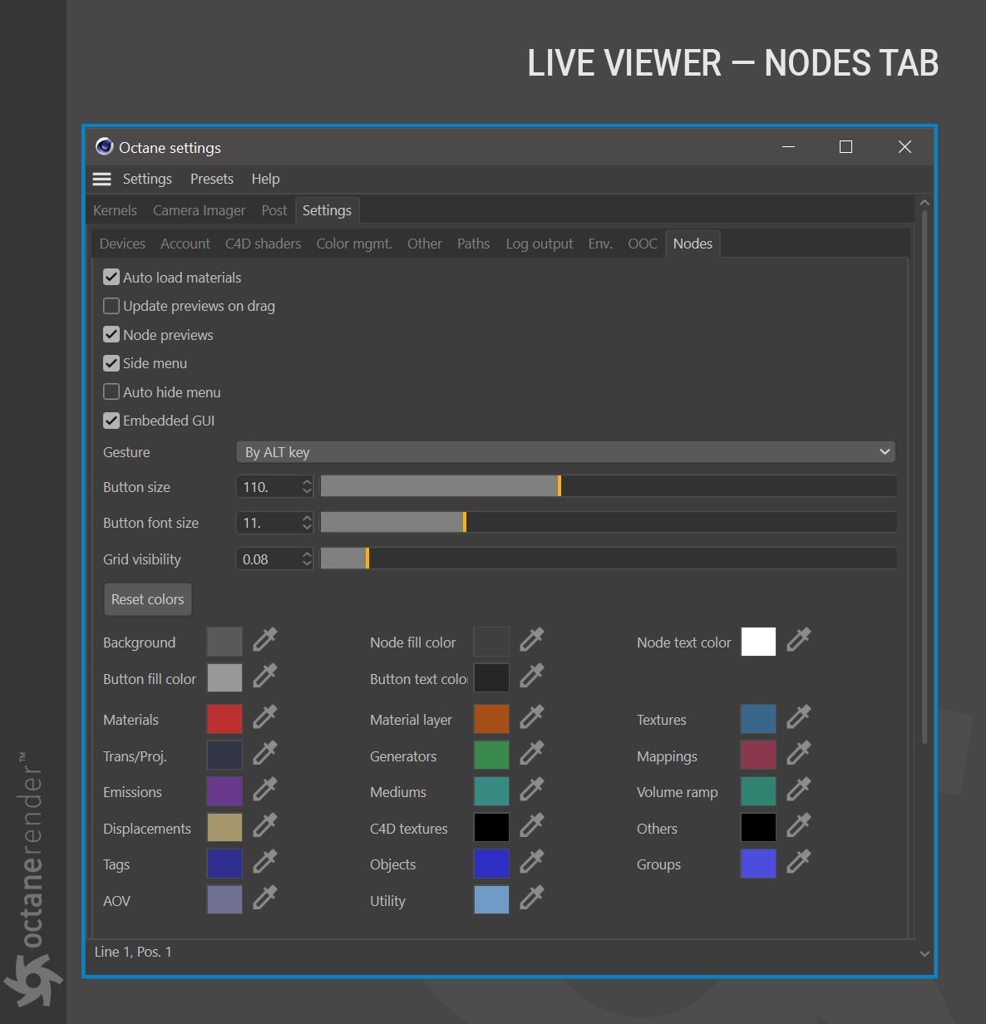The height and width of the screenshot is (1024, 986).
Task: Open the Presets menu
Action: click(212, 179)
